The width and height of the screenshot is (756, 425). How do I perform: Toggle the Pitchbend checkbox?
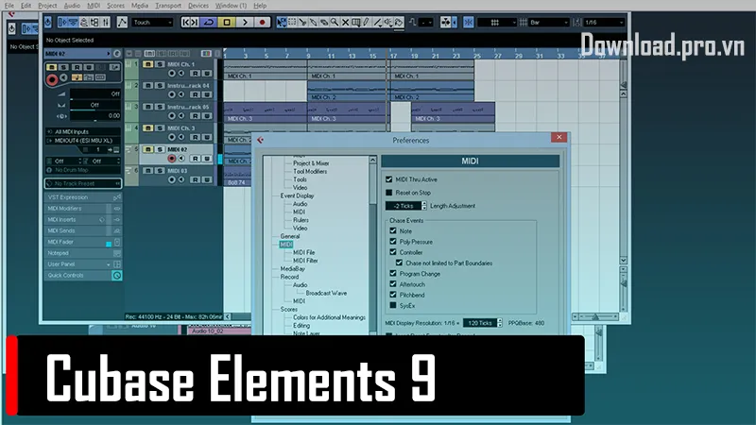pyautogui.click(x=393, y=295)
